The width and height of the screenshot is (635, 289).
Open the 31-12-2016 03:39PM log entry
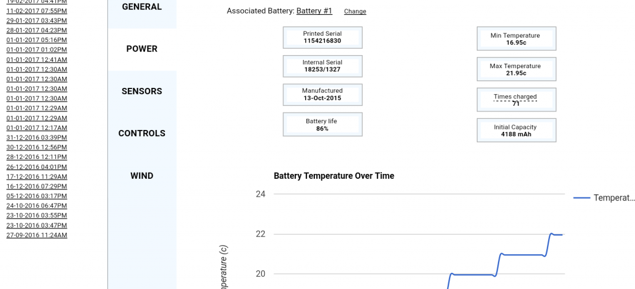pos(37,137)
